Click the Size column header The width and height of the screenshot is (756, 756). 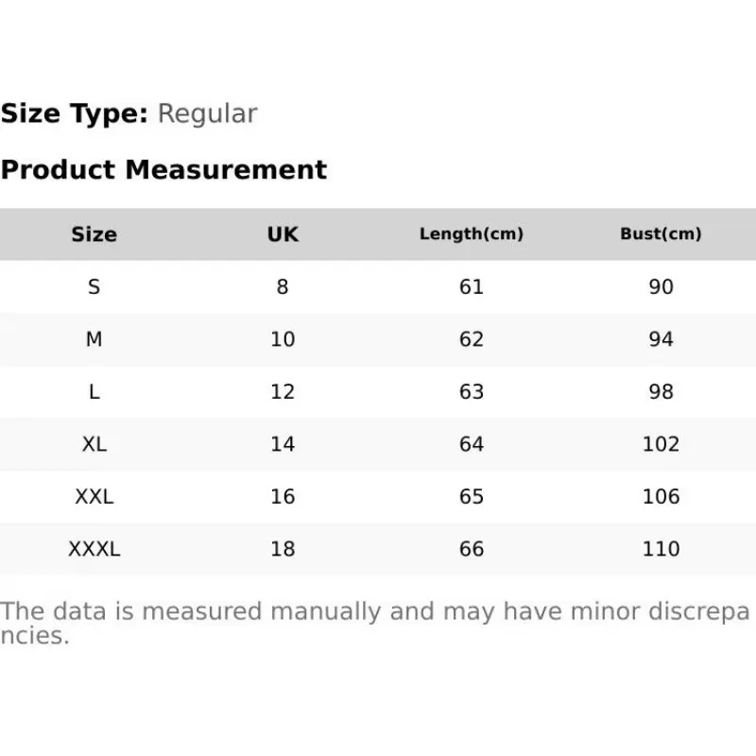point(94,234)
